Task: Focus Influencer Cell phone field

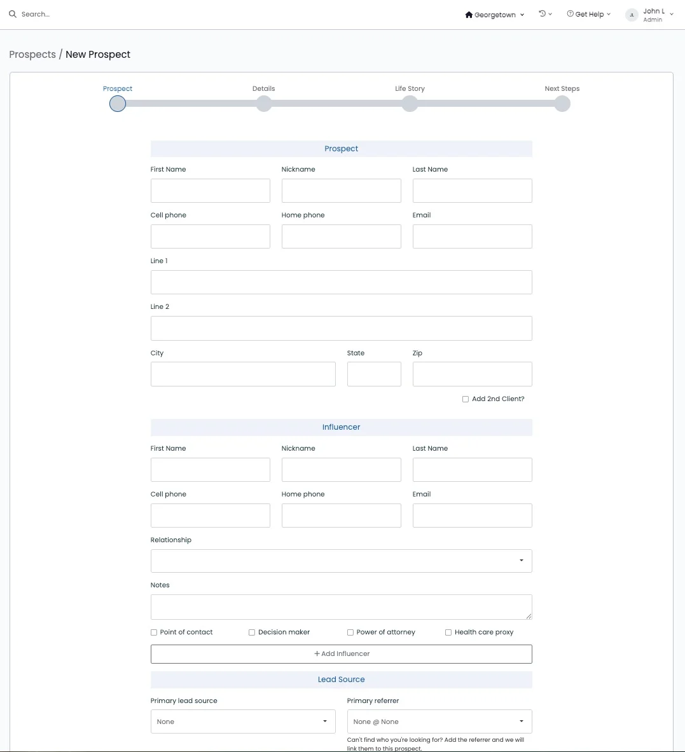Action: [210, 516]
